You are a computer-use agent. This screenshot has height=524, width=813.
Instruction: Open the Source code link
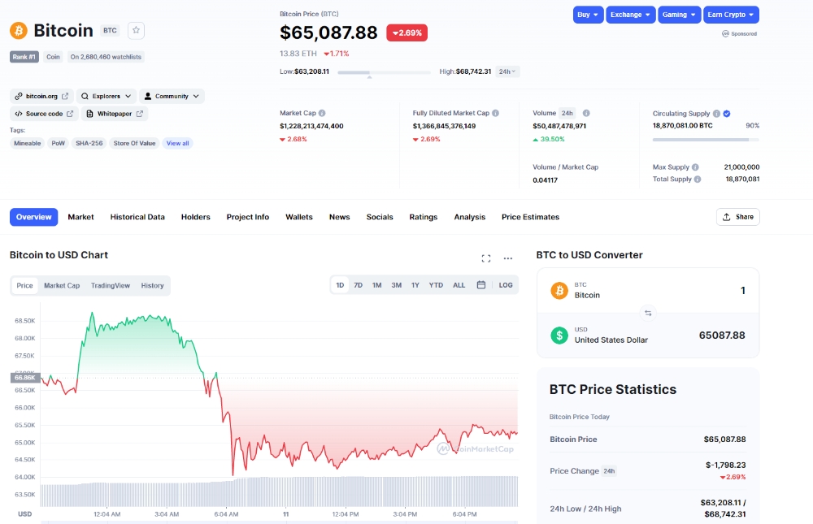pyautogui.click(x=44, y=114)
